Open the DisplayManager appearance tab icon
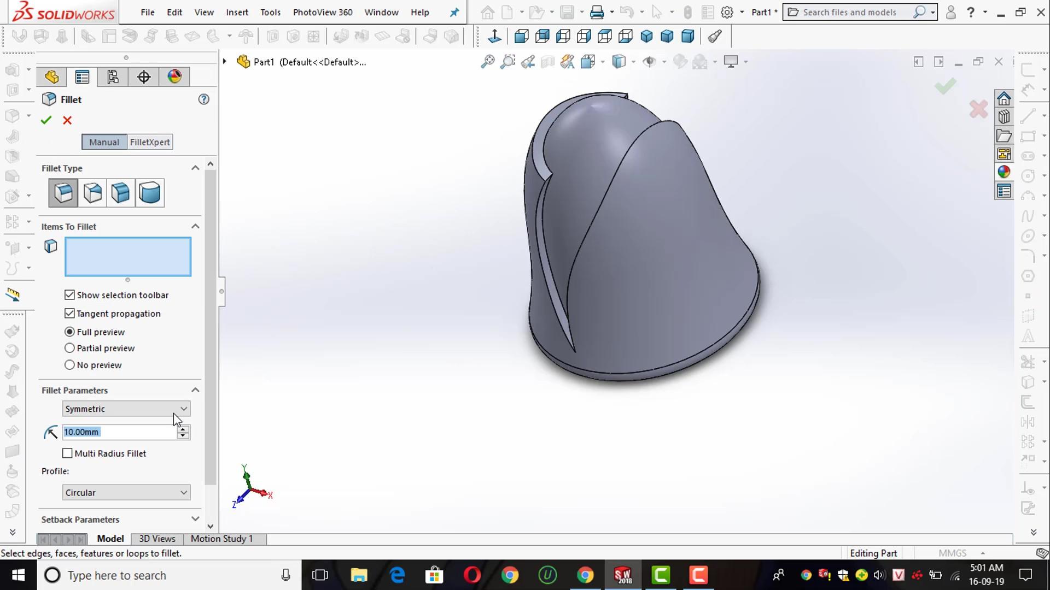This screenshot has height=590, width=1050. coord(174,77)
